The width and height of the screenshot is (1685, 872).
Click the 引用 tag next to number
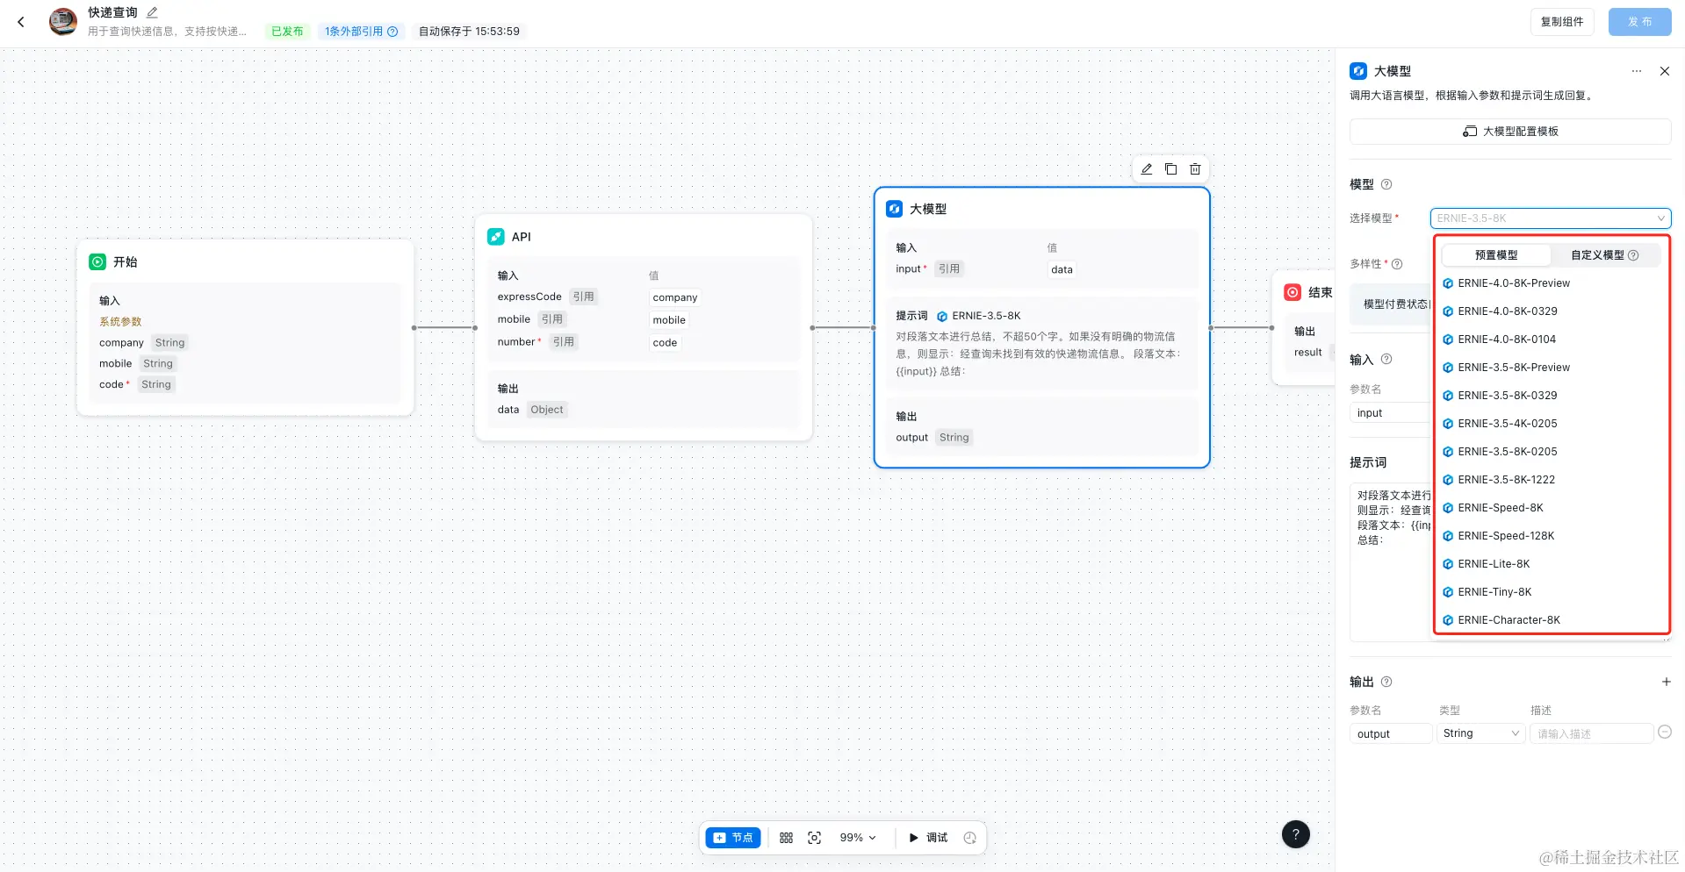tap(564, 342)
